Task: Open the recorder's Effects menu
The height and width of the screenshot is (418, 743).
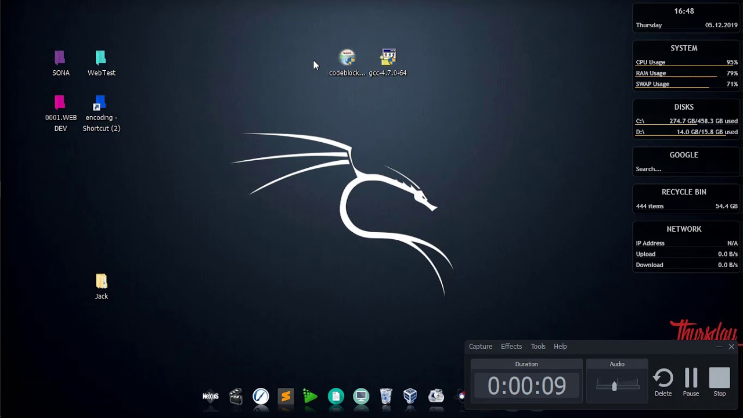Action: 511,347
